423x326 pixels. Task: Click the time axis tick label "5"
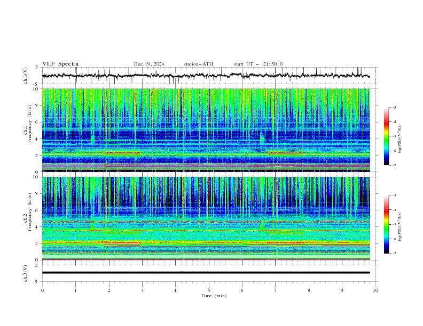[x=209, y=290]
